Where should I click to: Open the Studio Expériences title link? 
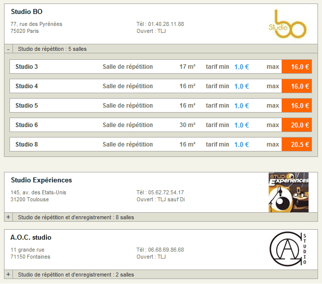click(x=41, y=180)
